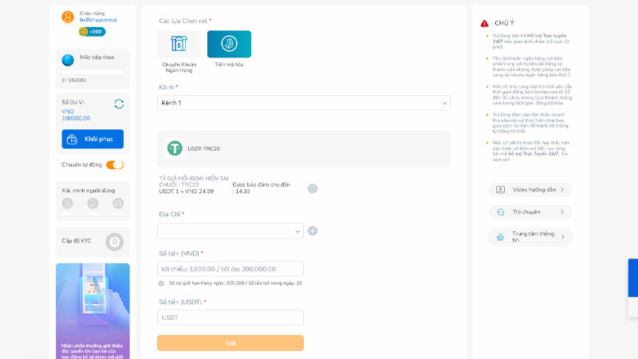Select the Tiền mã hóa crypto option

pyautogui.click(x=229, y=44)
